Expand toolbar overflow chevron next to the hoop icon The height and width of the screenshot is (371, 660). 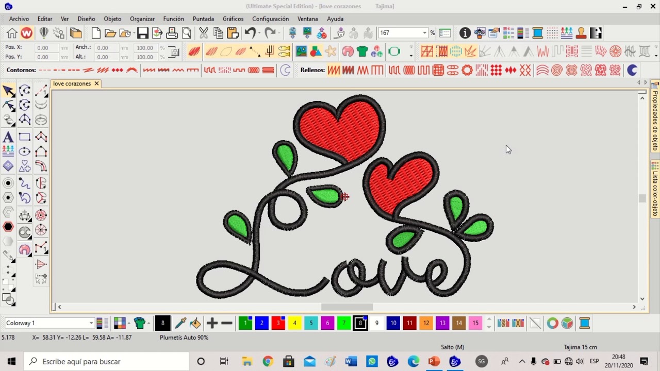pyautogui.click(x=411, y=52)
